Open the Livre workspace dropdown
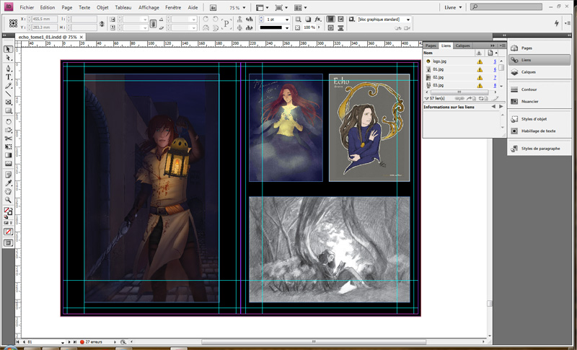This screenshot has height=350, width=577. (x=453, y=7)
